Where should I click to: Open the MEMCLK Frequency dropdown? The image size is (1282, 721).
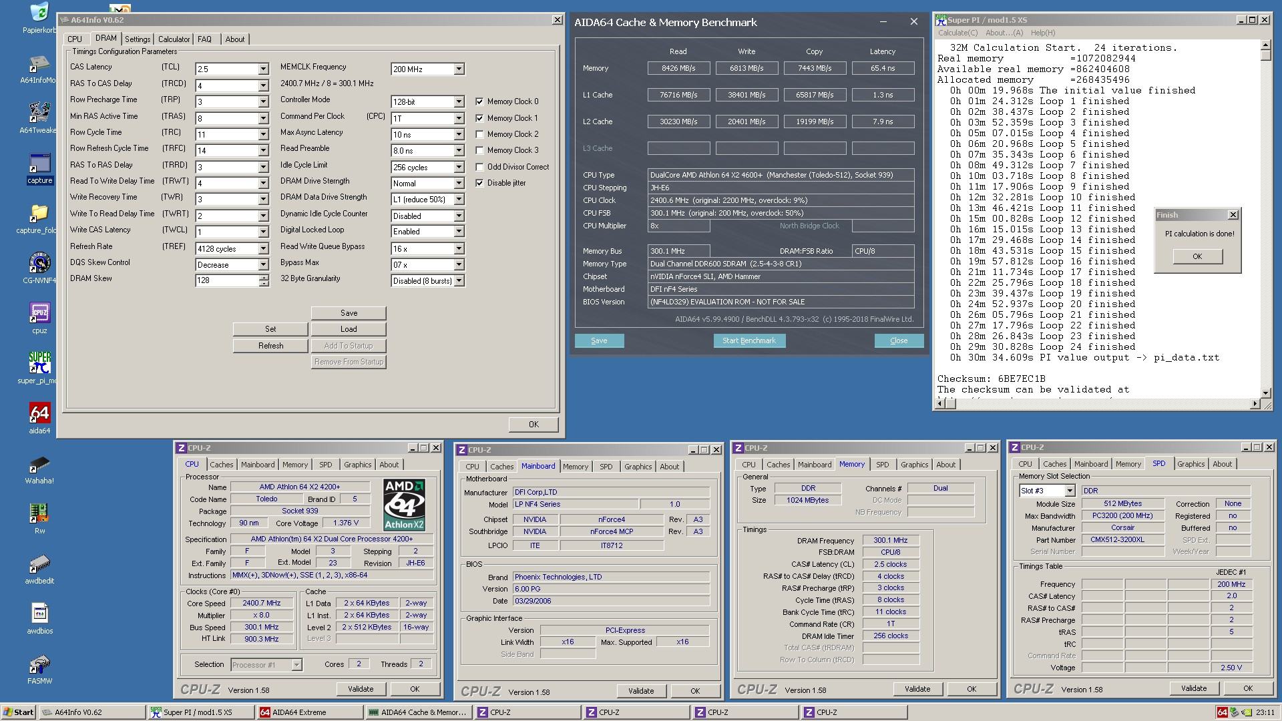459,69
